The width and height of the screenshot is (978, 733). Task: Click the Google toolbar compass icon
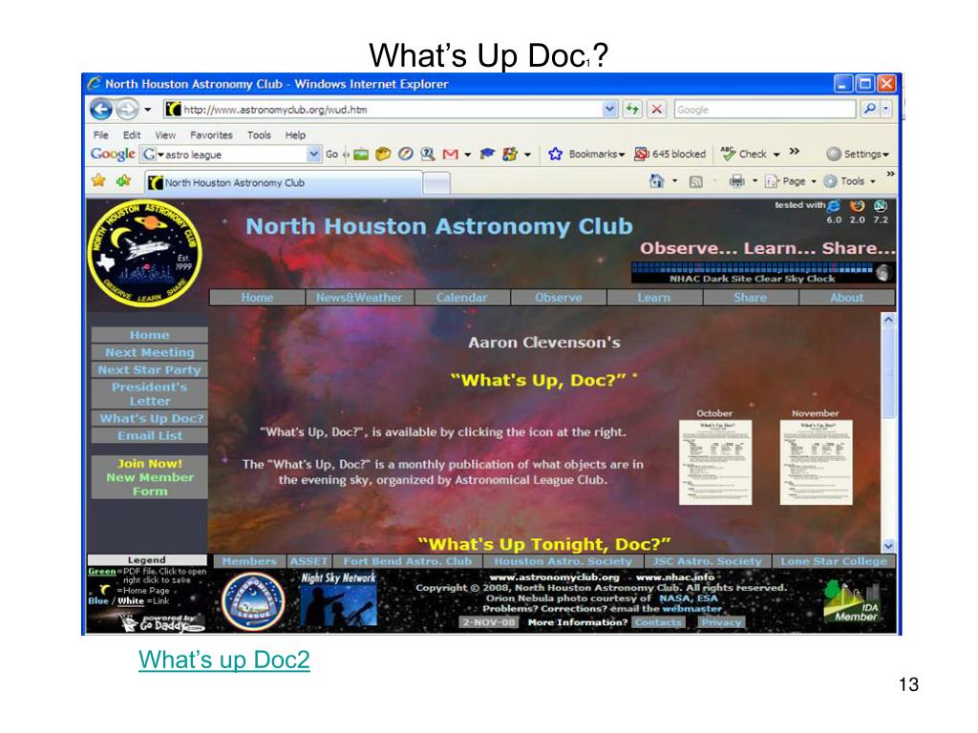(x=405, y=154)
